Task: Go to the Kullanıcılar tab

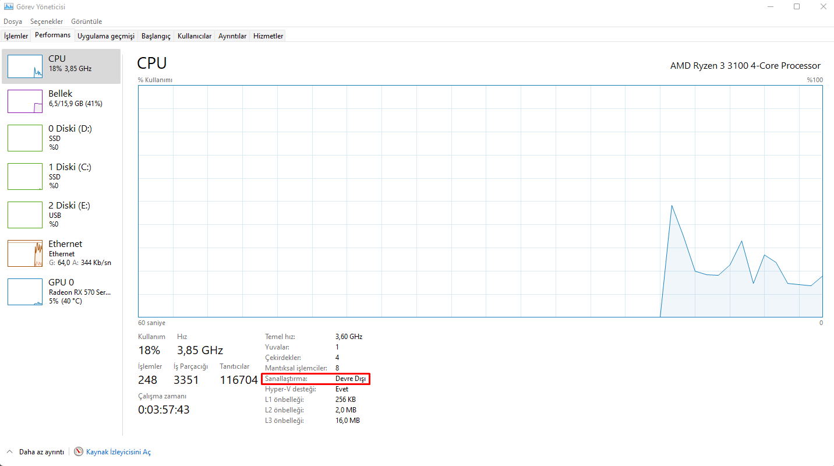Action: coord(195,36)
